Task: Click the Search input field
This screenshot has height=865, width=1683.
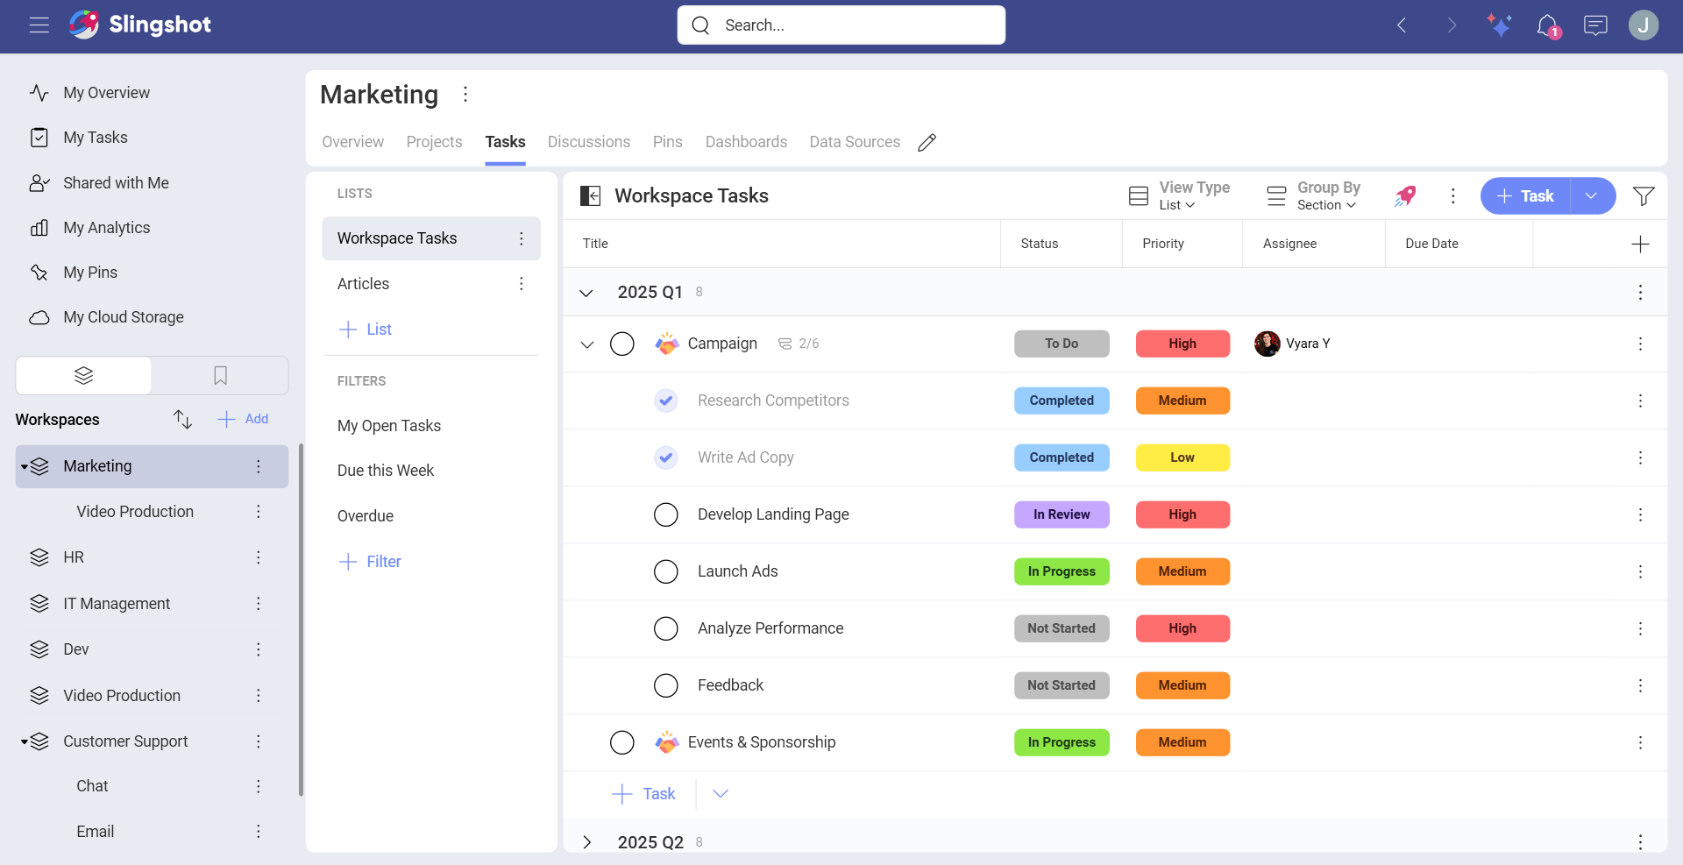Action: pyautogui.click(x=841, y=25)
